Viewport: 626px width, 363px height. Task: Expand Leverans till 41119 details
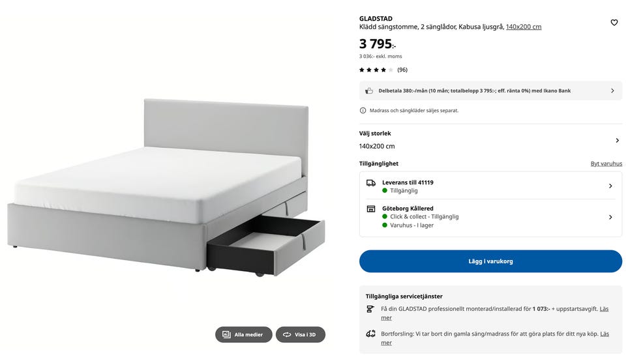click(x=610, y=186)
